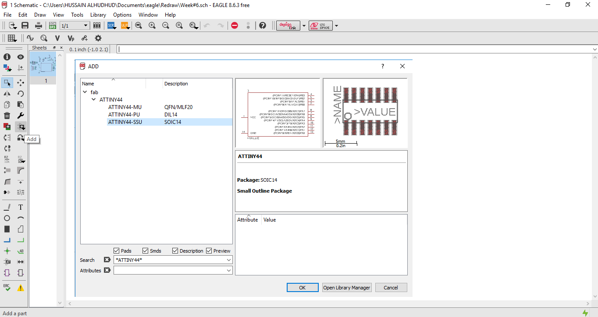
Task: Clear the Search field with X button
Action: click(107, 260)
